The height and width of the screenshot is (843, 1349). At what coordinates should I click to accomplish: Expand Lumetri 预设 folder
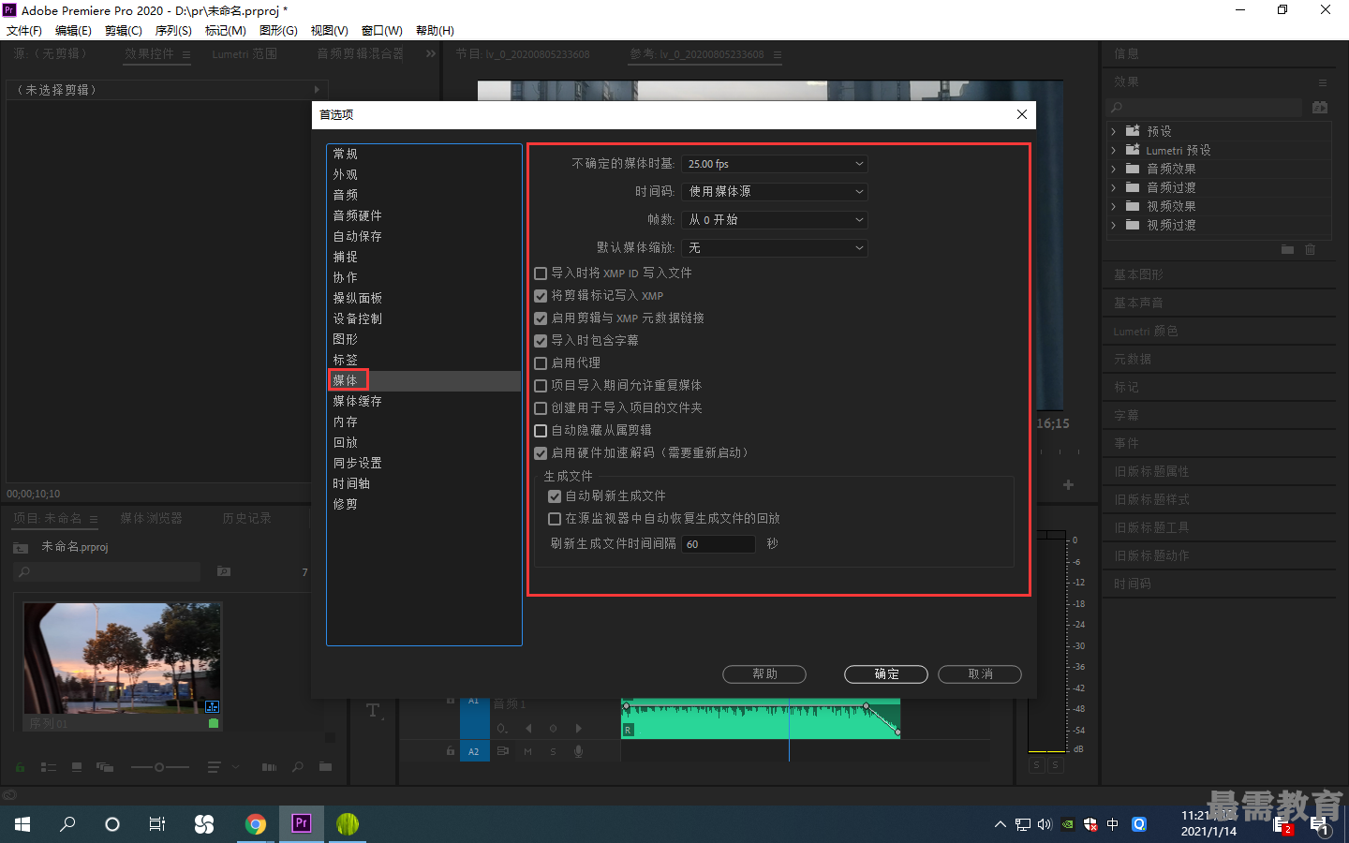coord(1114,150)
